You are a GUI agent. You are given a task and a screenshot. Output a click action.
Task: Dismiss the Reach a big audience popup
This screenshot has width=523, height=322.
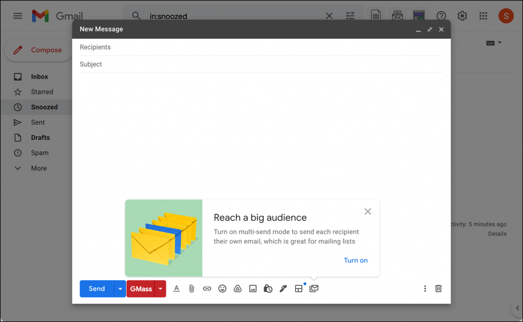coord(368,211)
